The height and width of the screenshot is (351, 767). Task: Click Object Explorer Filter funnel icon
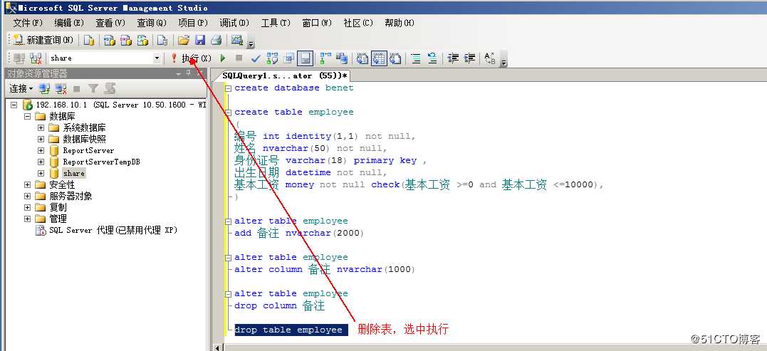click(x=93, y=88)
